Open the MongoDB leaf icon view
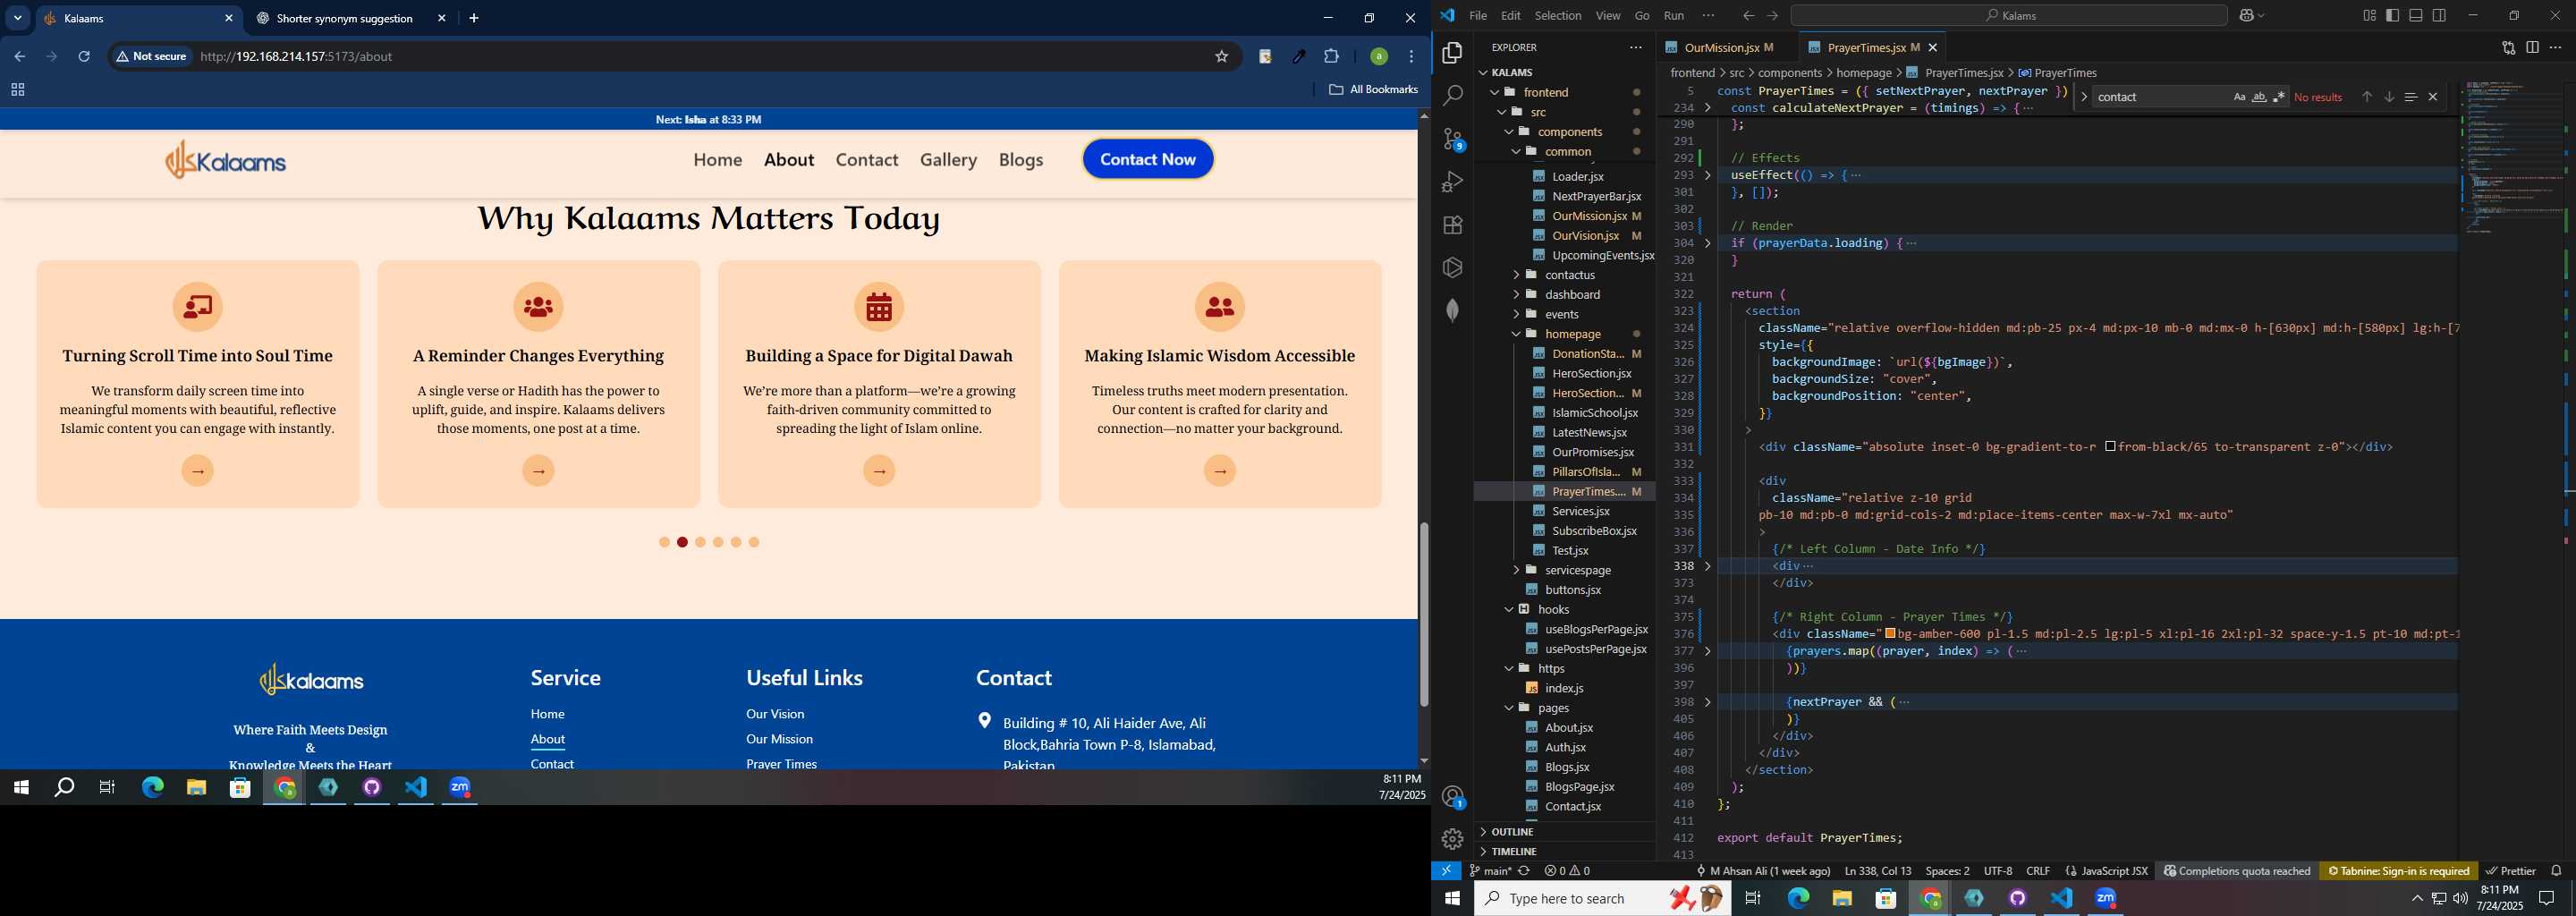The image size is (2576, 916). (x=1452, y=310)
